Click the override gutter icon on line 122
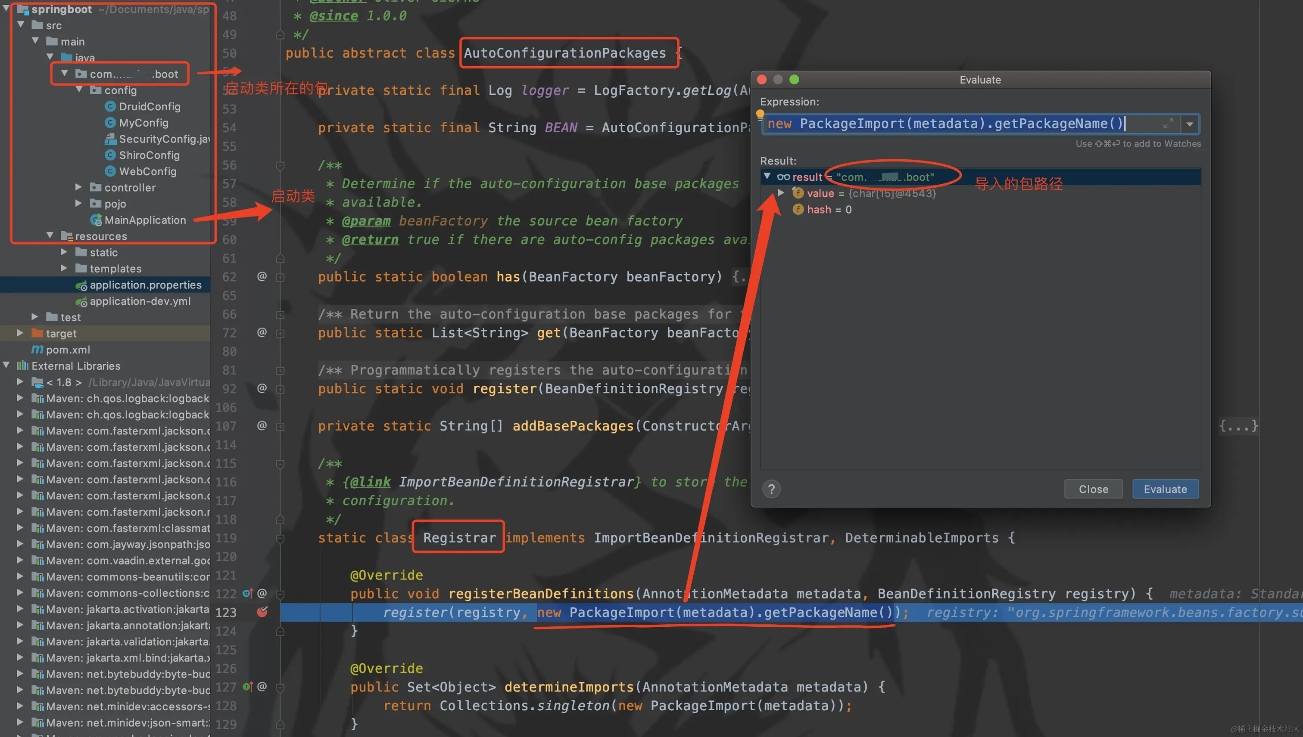 pyautogui.click(x=247, y=593)
